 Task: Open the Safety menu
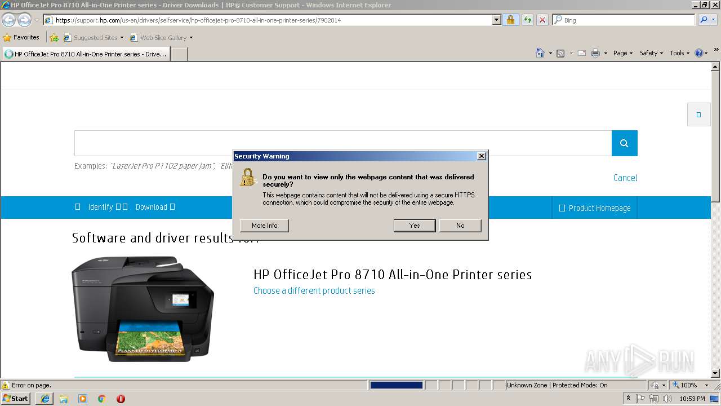coord(651,53)
